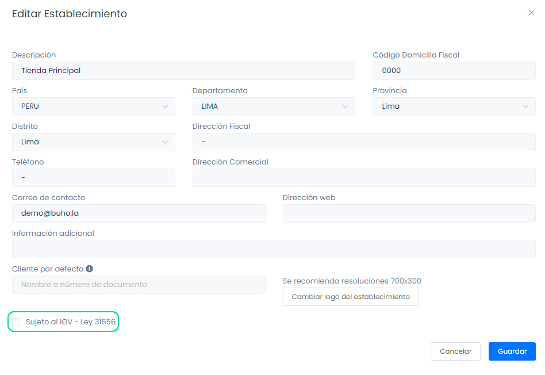Focus the Dirección Comercial field
The width and height of the screenshot is (545, 375).
pyautogui.click(x=363, y=178)
